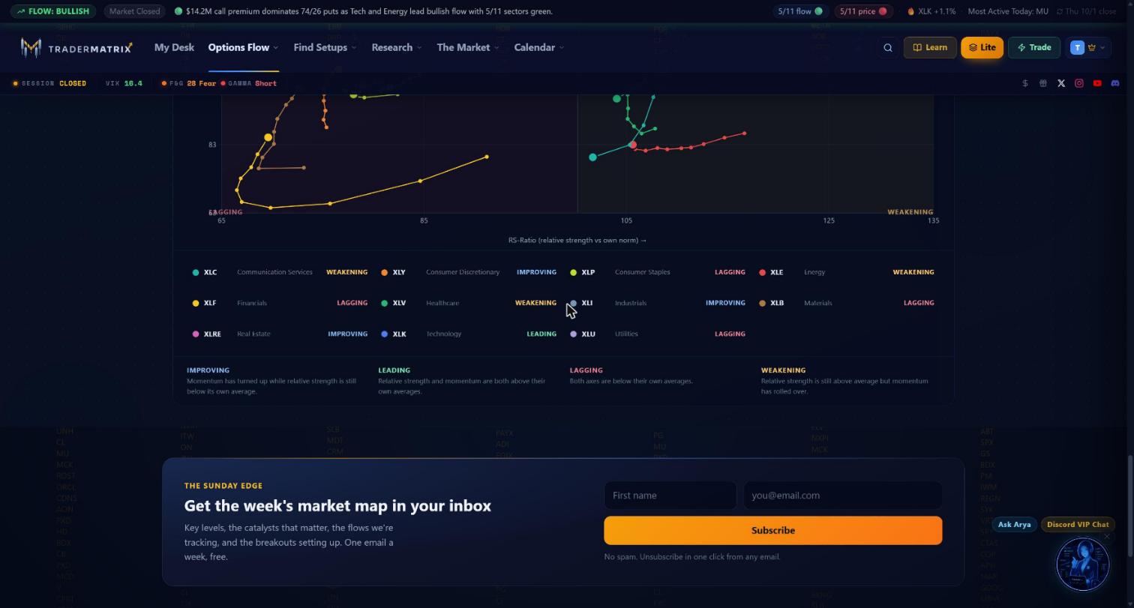Click the XLE Energy legend dot

(x=763, y=272)
